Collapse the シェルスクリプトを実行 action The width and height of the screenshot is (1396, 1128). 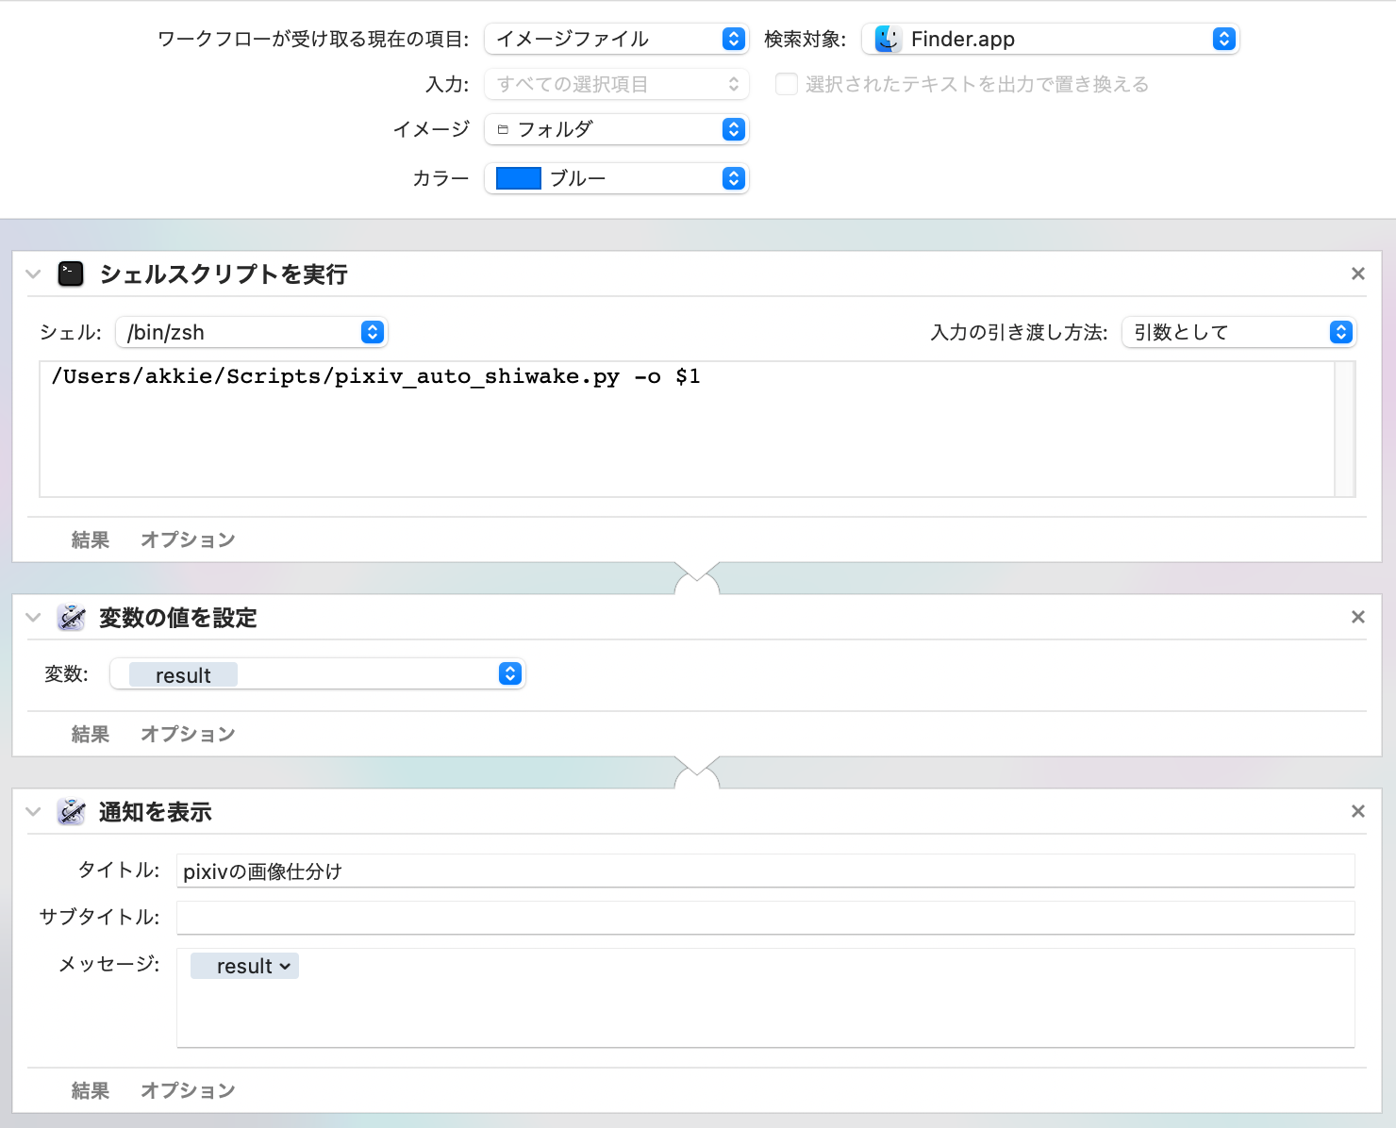[x=34, y=274]
